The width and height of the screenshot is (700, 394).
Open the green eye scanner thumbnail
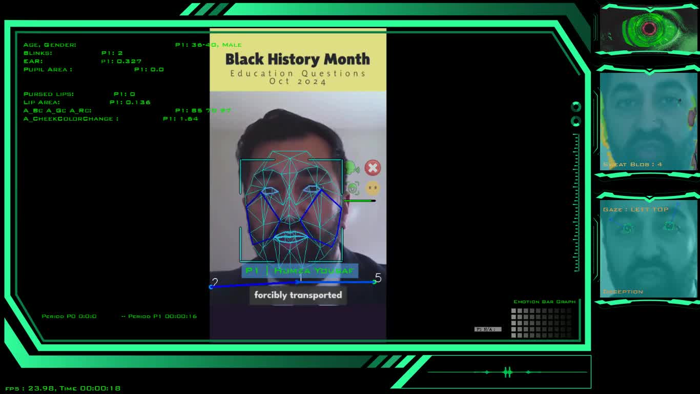tap(648, 29)
